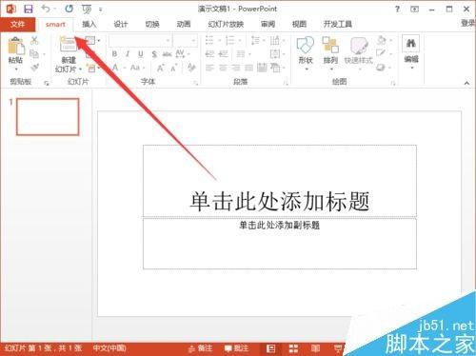Open Ribbon Display Options button
Viewport: 476px width, 356px height.
[415, 10]
